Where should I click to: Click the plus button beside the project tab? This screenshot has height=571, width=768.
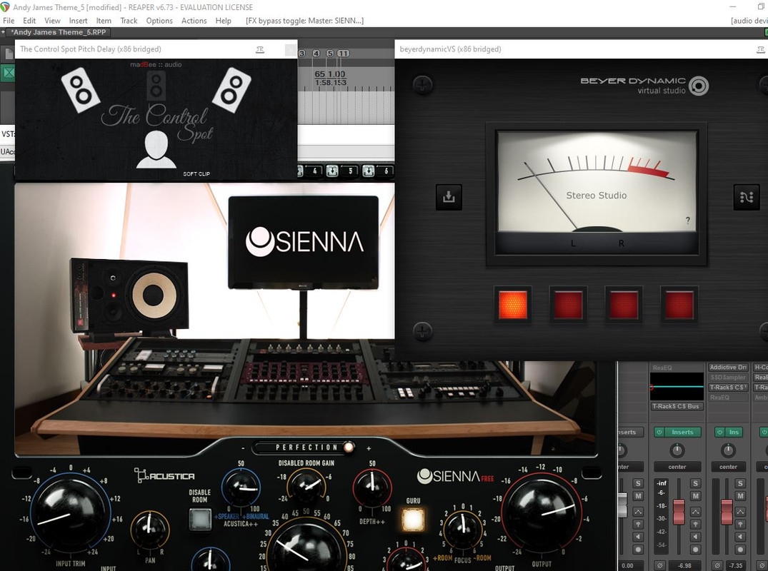click(3, 32)
